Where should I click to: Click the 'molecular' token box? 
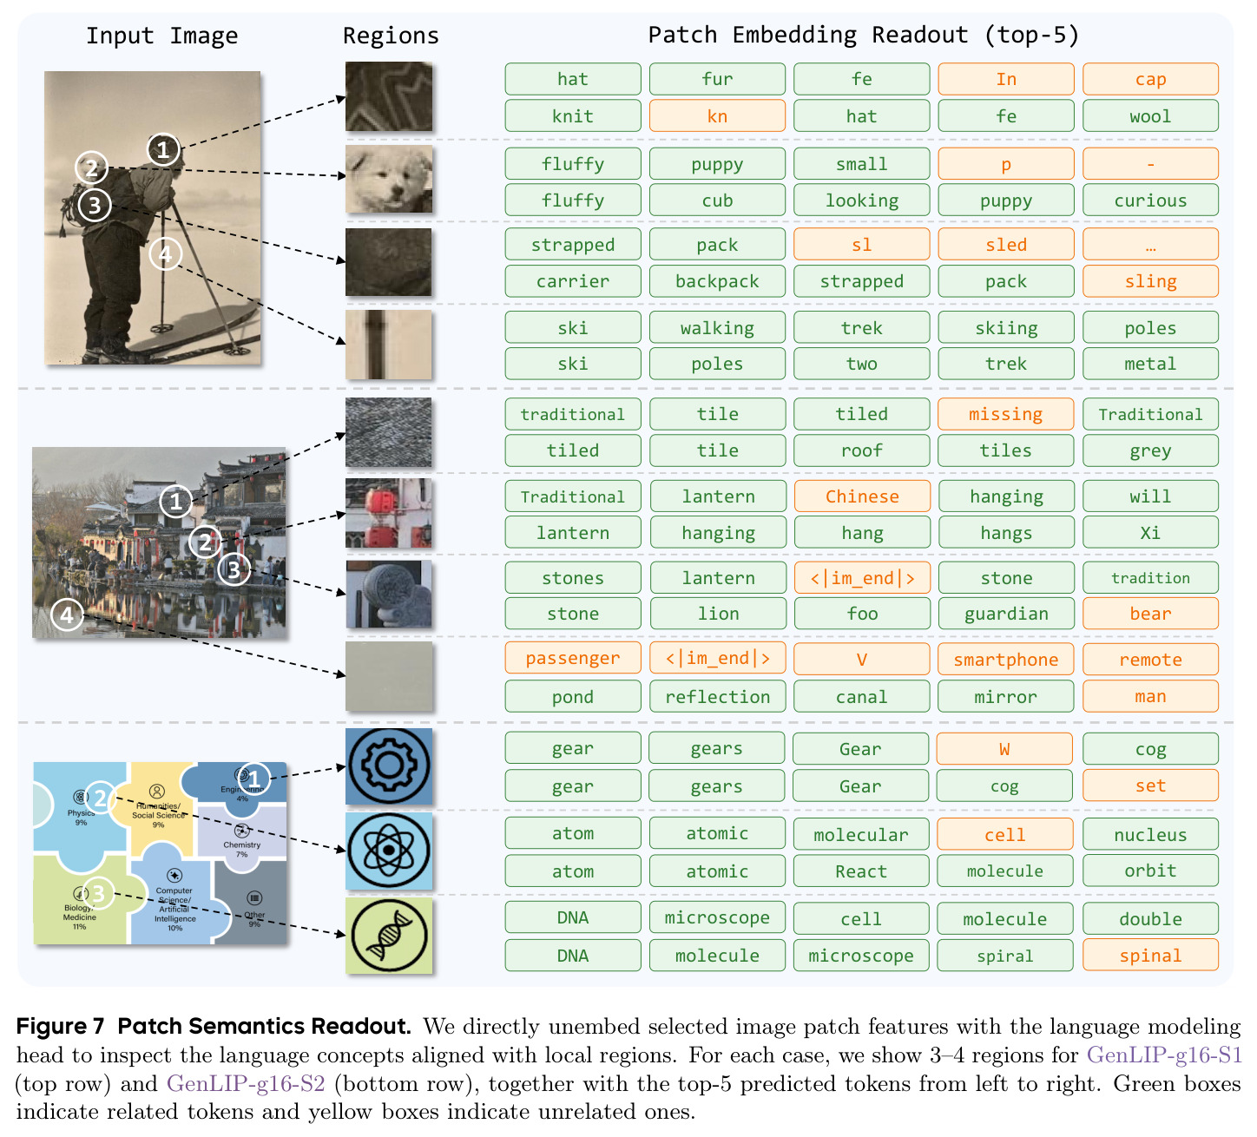[862, 835]
